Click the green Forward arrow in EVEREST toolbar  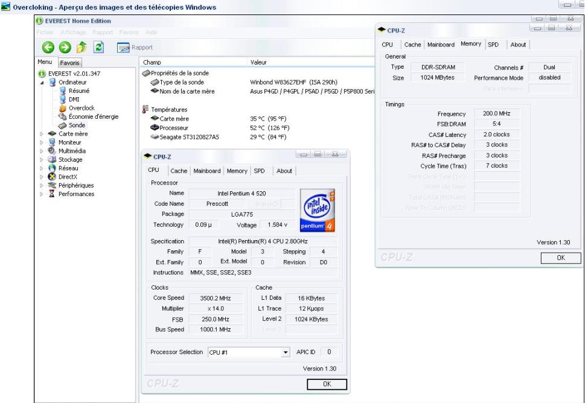[65, 47]
